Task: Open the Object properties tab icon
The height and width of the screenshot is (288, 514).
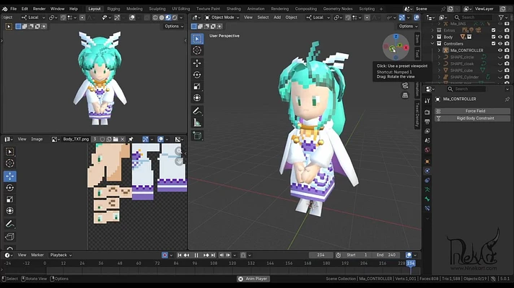Action: (x=427, y=161)
